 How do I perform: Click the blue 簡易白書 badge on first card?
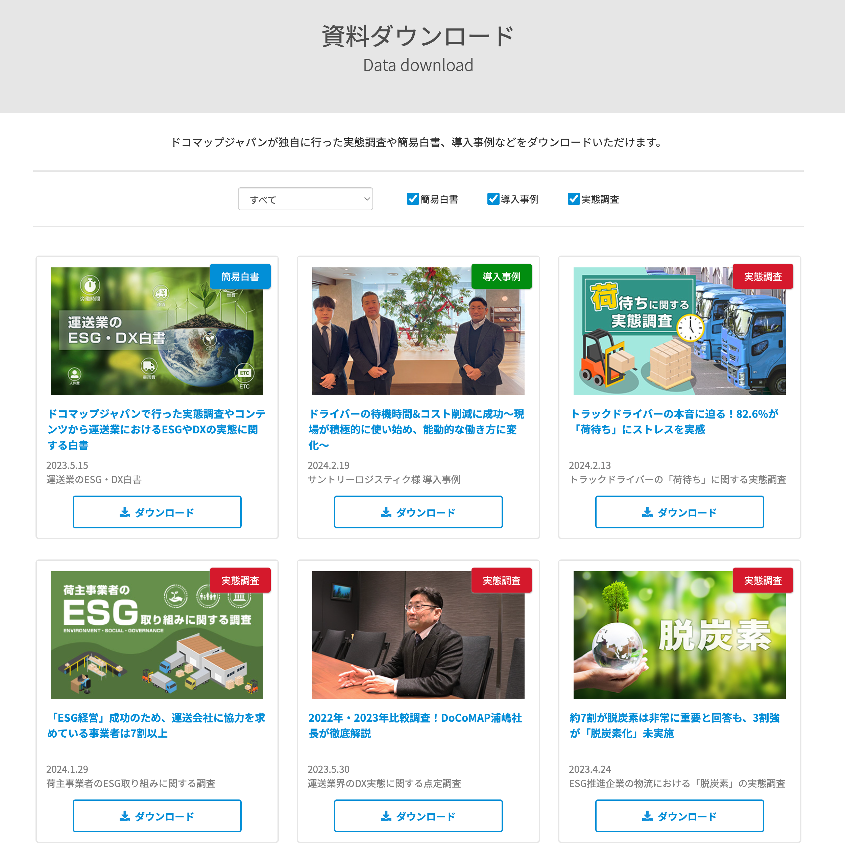(x=240, y=277)
